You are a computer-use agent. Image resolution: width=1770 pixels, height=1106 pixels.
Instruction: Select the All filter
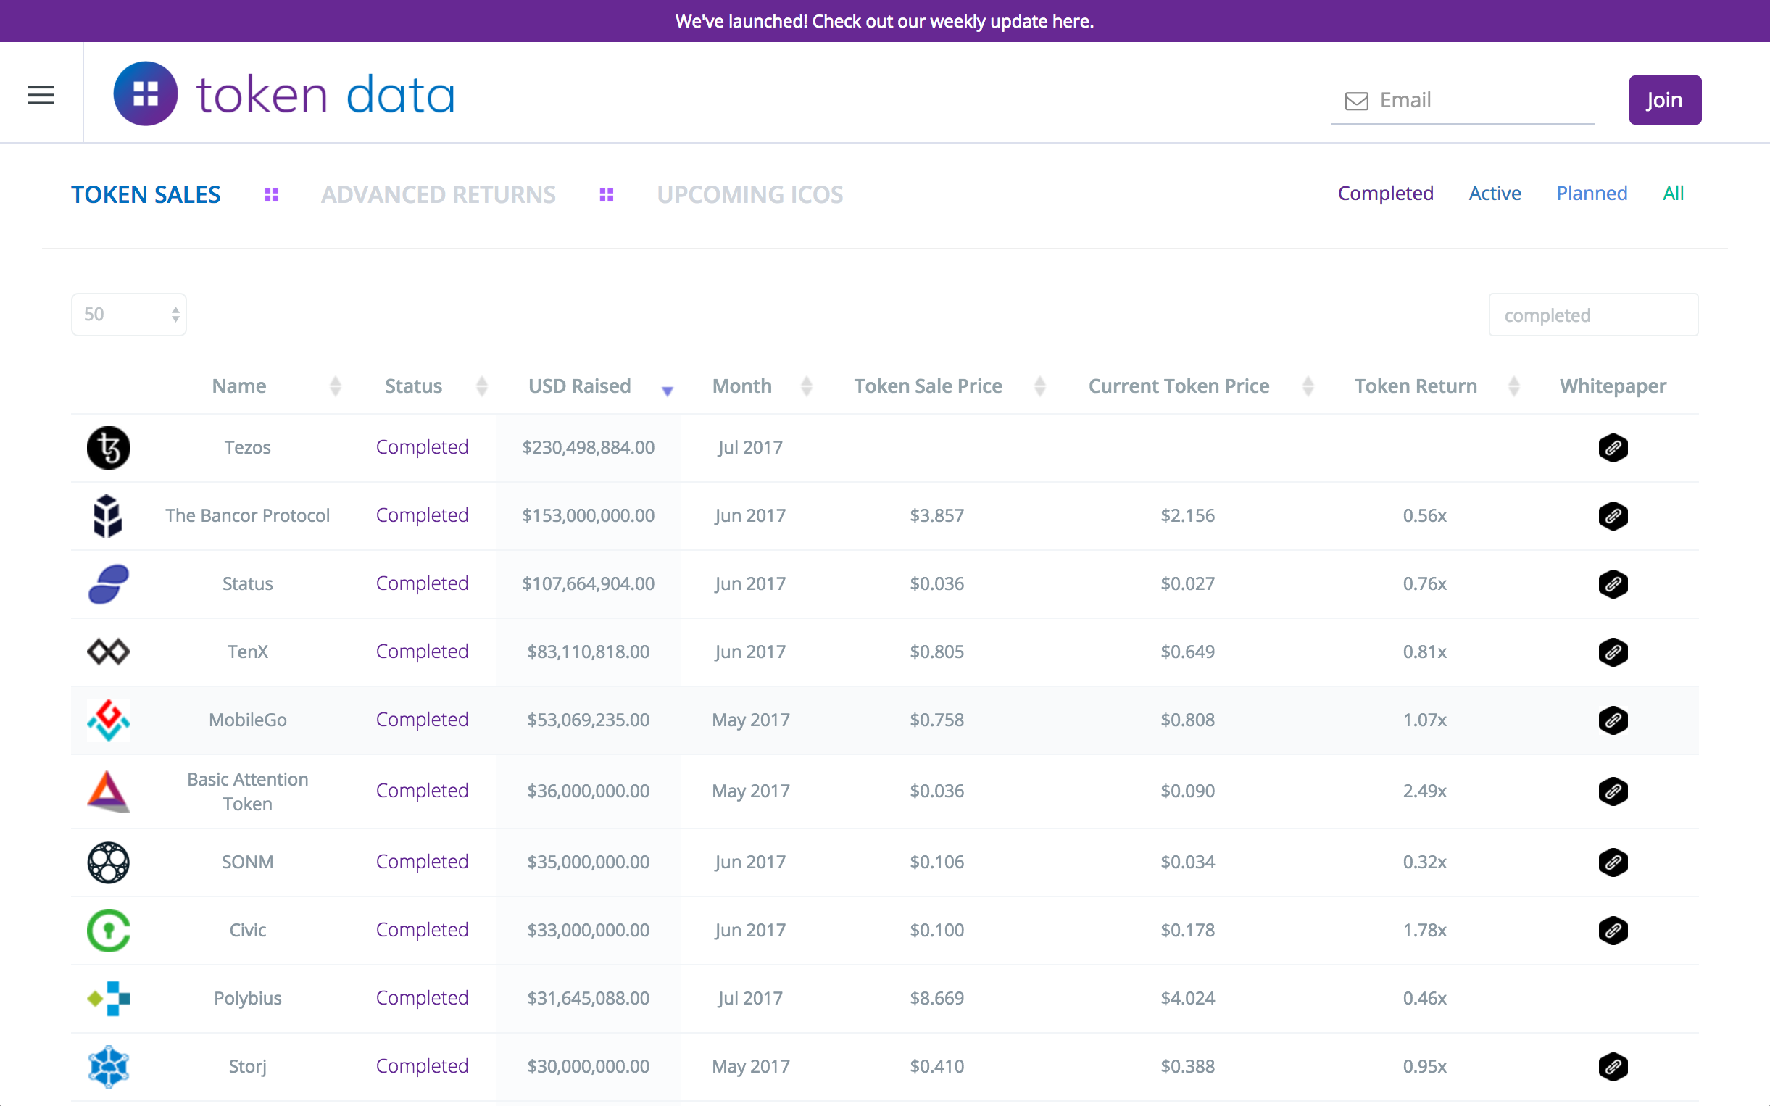(x=1674, y=192)
